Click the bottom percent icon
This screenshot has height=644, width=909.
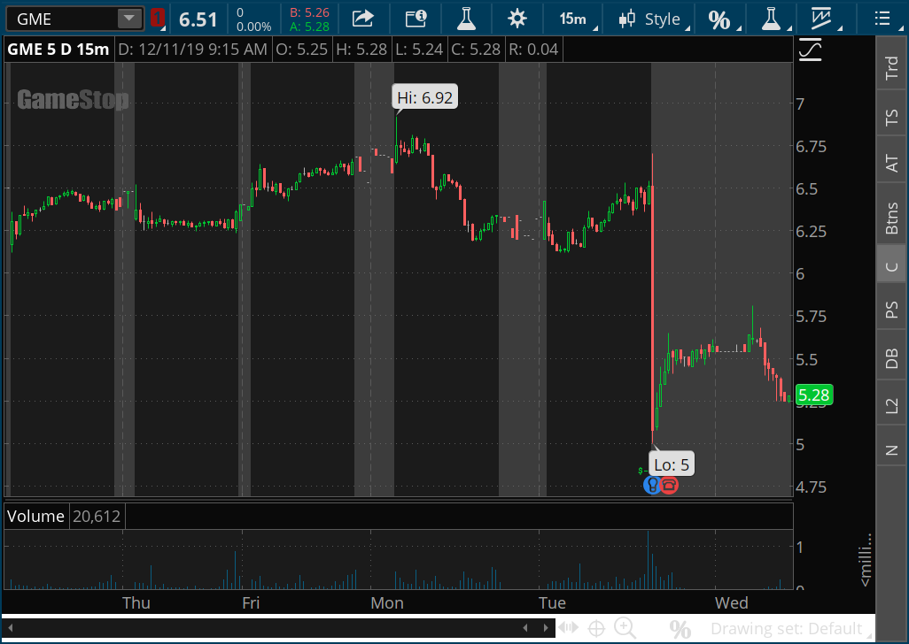(x=680, y=629)
